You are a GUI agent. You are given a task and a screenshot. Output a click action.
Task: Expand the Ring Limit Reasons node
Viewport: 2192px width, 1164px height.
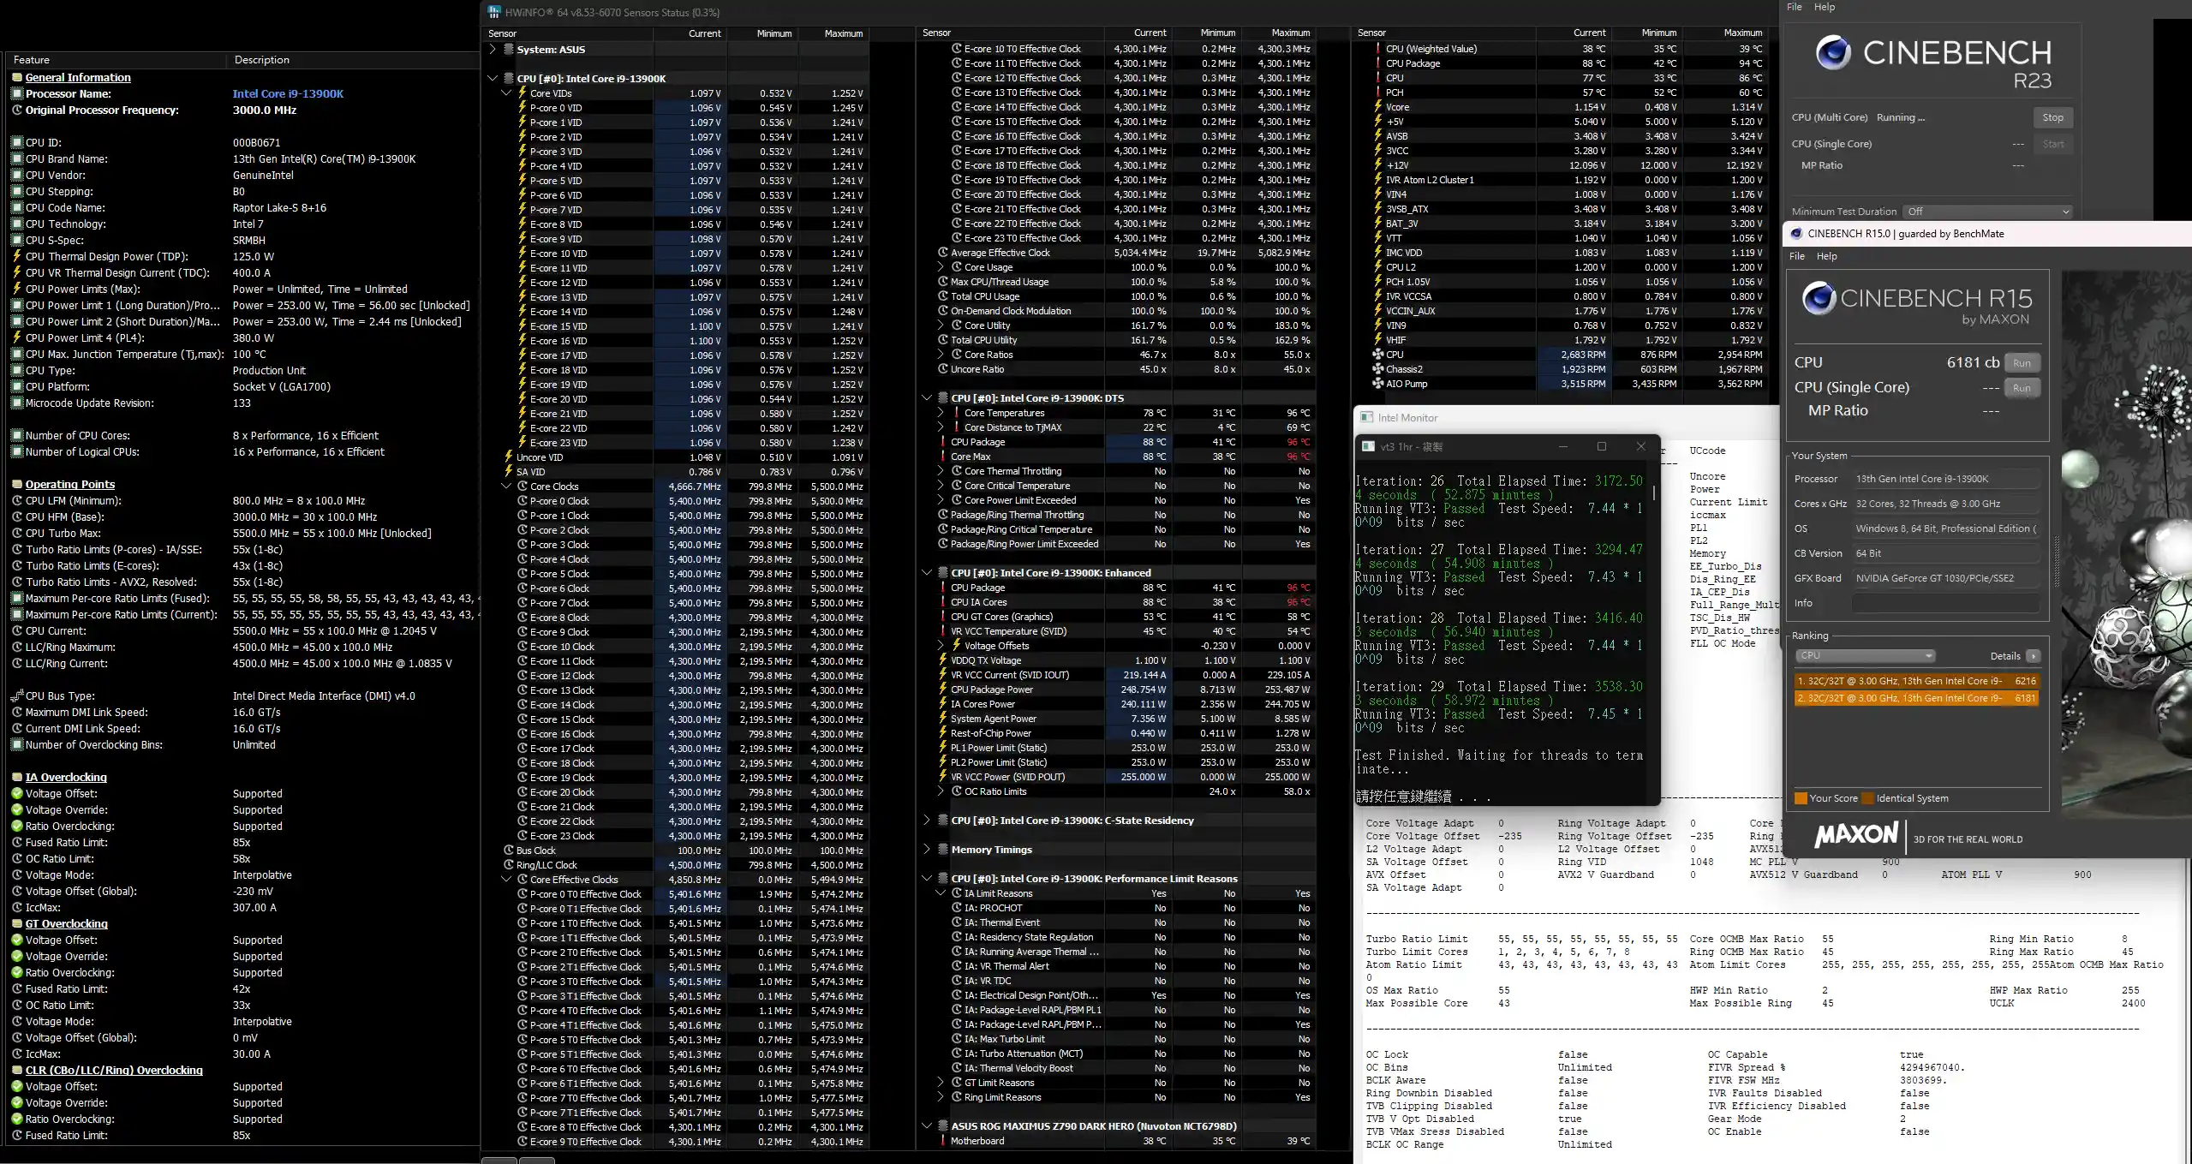(x=941, y=1097)
